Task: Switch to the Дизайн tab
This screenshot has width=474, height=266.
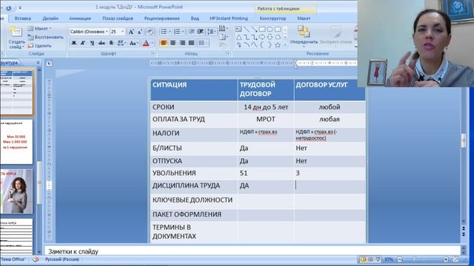Action: pos(50,18)
